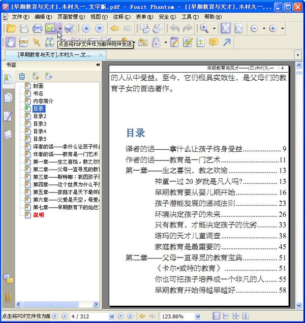Select the document tab 早期教育与天才
The width and height of the screenshot is (305, 323).
pyautogui.click(x=54, y=55)
